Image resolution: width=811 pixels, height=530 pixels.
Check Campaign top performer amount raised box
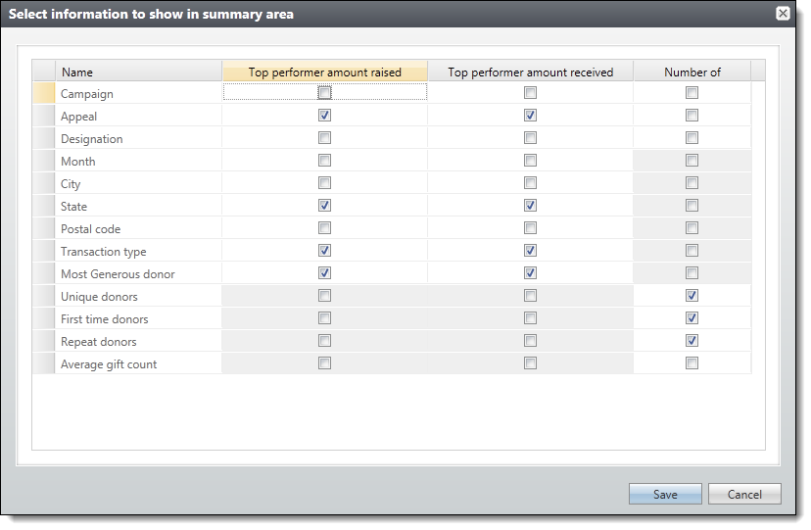(x=324, y=93)
